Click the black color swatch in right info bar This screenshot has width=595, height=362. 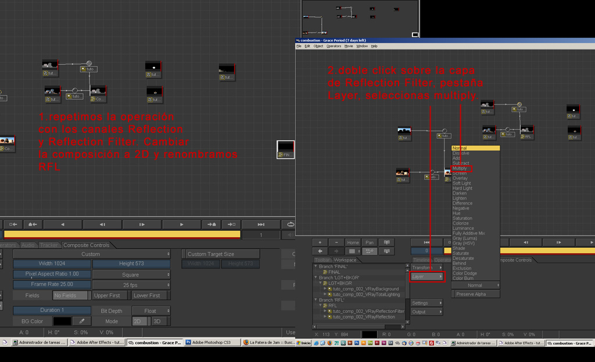(x=369, y=334)
